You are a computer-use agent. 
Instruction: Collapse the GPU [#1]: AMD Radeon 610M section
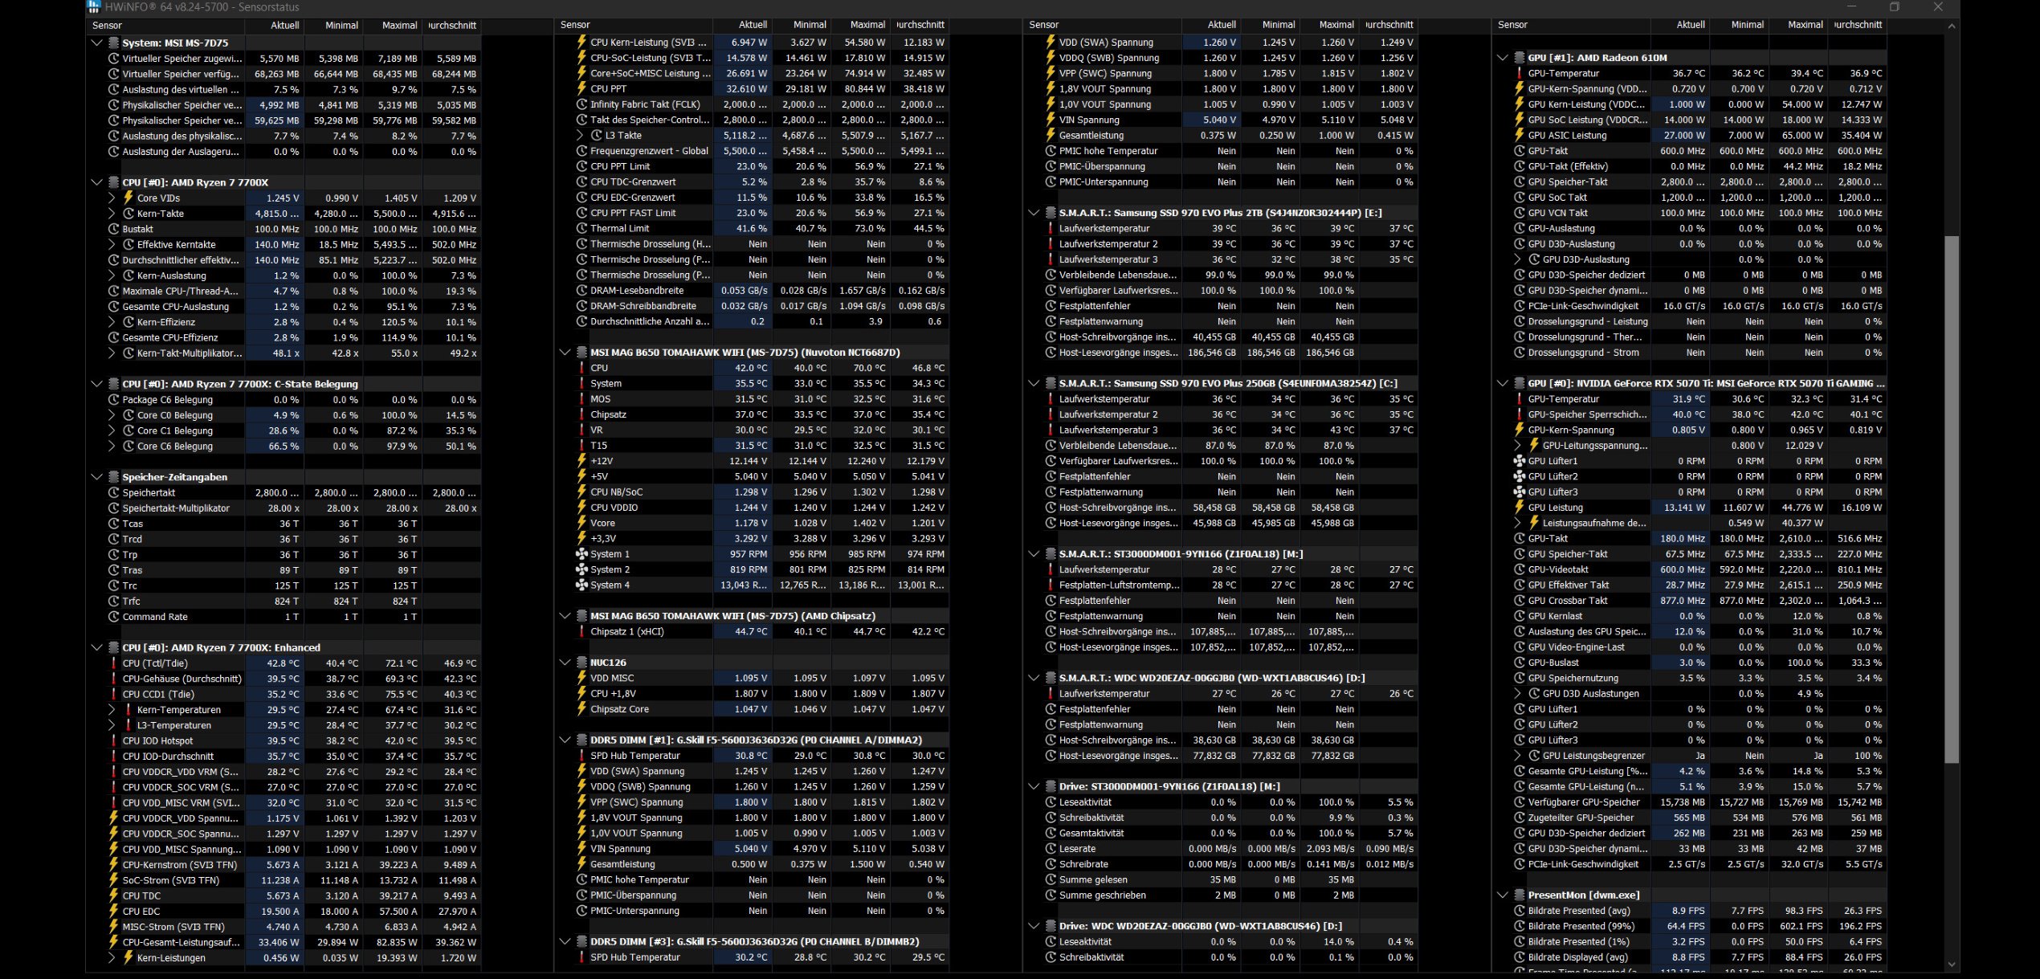point(1503,58)
